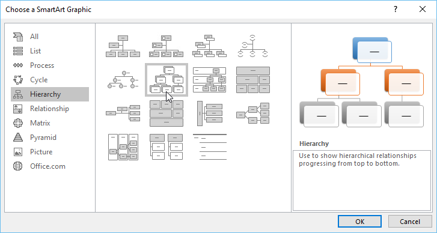
Task: Choose the Horizontal Organization Chart layout
Action: tap(123, 113)
